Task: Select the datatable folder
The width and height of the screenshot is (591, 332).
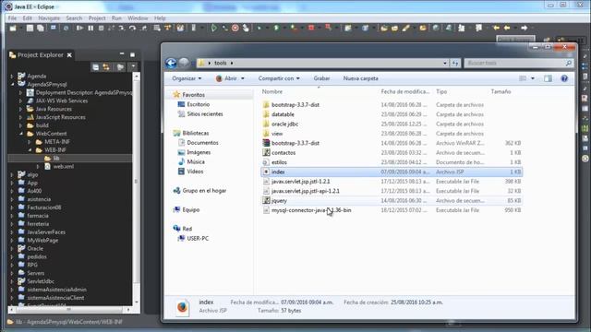Action: coord(283,114)
